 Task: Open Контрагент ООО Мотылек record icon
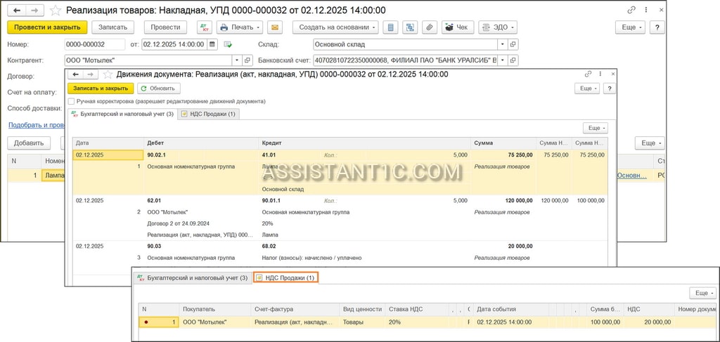pyautogui.click(x=247, y=60)
